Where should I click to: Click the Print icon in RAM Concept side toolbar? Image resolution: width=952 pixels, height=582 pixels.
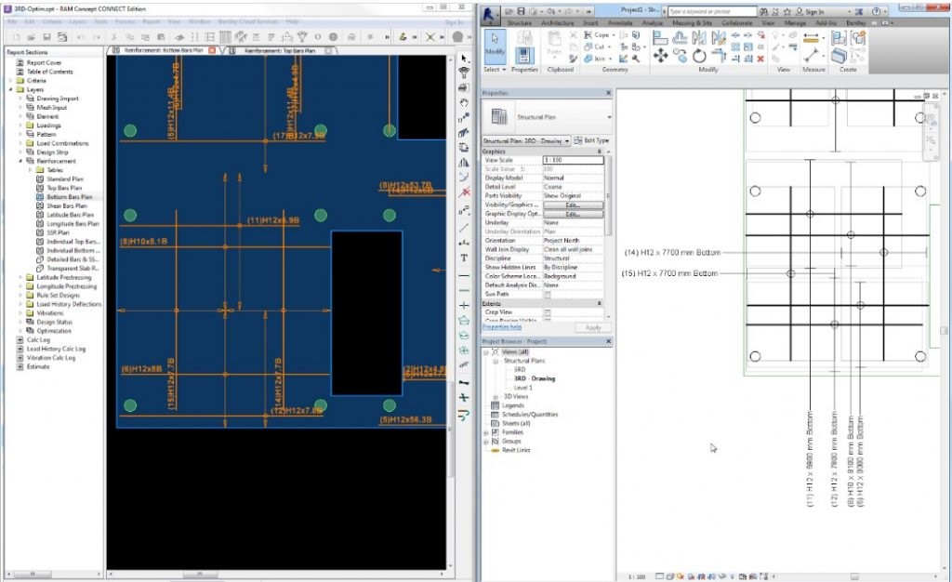pyautogui.click(x=464, y=88)
